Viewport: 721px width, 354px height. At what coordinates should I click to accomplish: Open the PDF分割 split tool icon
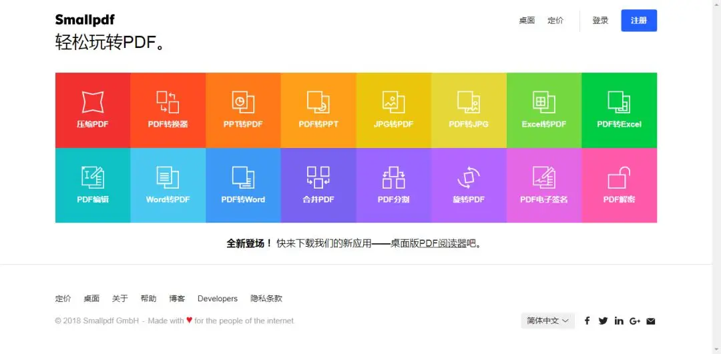pos(394,177)
